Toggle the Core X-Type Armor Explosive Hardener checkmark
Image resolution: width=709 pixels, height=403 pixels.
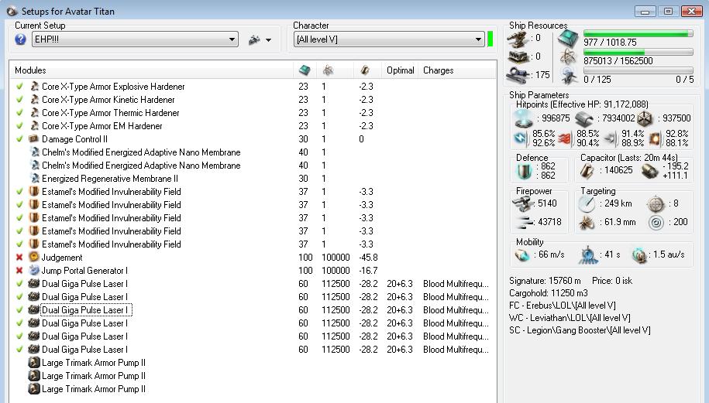click(x=19, y=86)
